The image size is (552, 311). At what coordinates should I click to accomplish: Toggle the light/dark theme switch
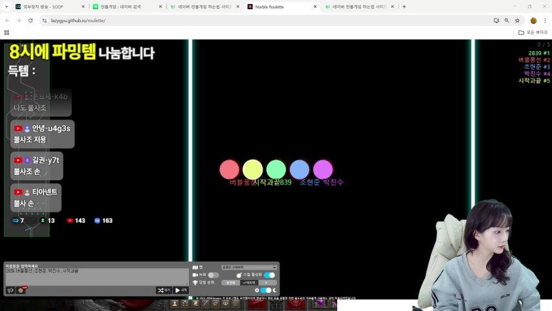click(x=266, y=290)
